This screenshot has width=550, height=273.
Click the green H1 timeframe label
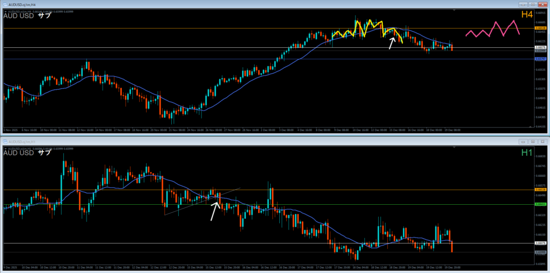tap(527, 153)
